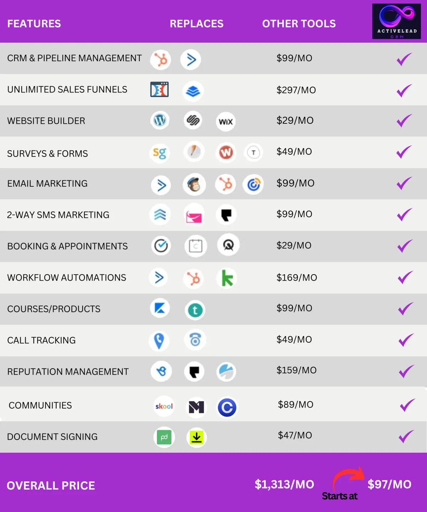Viewport: 427px width, 512px height.
Task: Click the Kajabi icon in Courses row
Action: tap(160, 308)
